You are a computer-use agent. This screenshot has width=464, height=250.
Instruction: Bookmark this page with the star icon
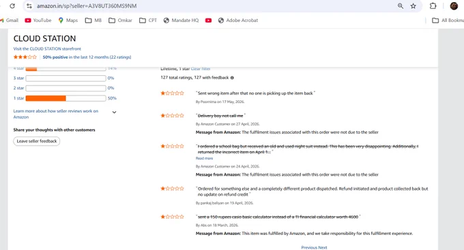pyautogui.click(x=414, y=6)
